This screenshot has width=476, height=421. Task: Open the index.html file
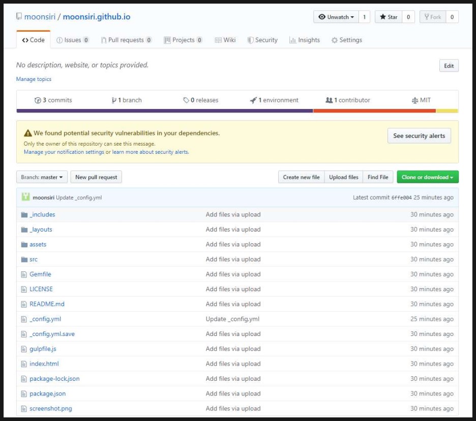[44, 364]
